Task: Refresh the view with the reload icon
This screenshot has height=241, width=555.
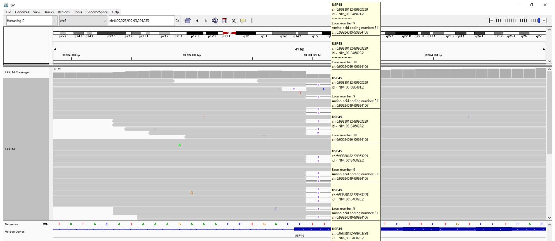Action: [215, 21]
